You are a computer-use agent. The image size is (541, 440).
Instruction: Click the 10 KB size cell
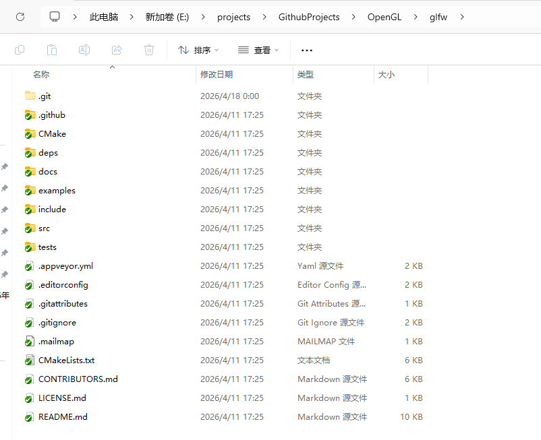tap(411, 417)
